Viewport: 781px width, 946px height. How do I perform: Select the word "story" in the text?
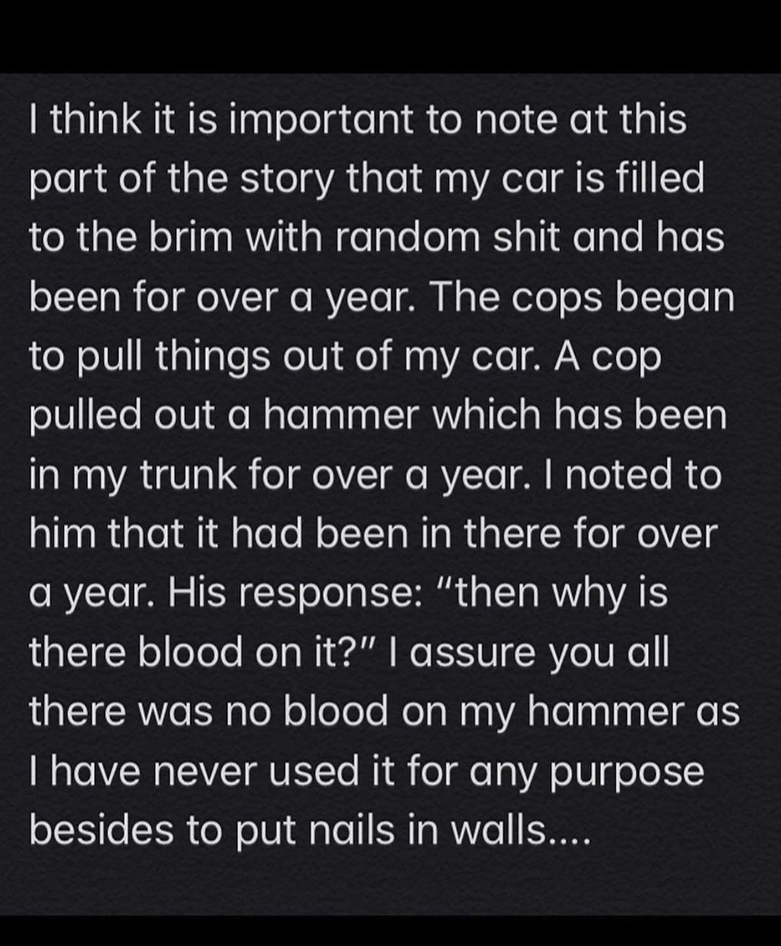[x=287, y=181]
